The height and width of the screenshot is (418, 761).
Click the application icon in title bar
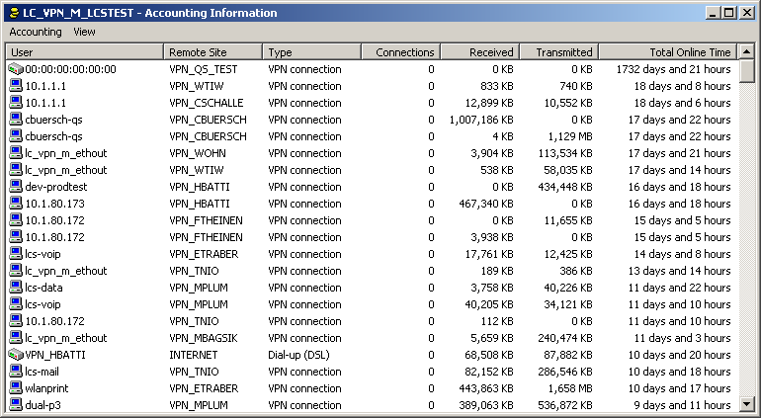[x=12, y=12]
